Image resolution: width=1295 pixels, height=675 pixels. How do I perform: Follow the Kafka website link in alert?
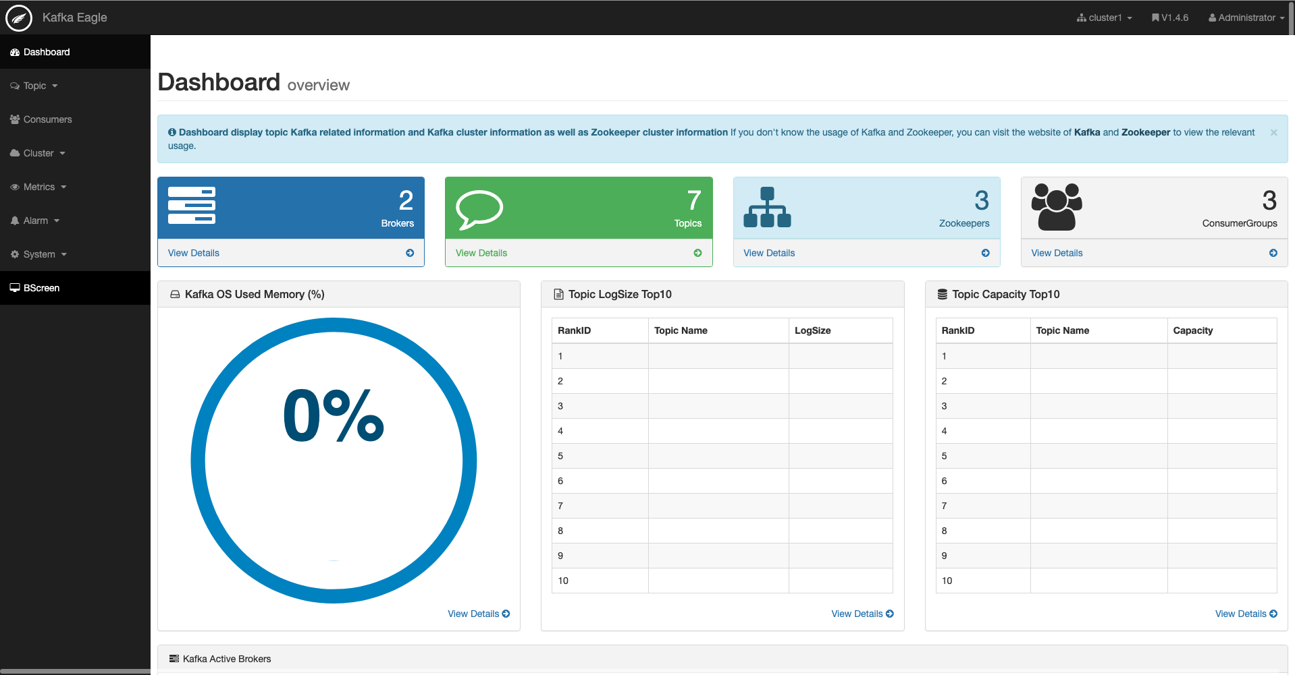tap(1087, 132)
